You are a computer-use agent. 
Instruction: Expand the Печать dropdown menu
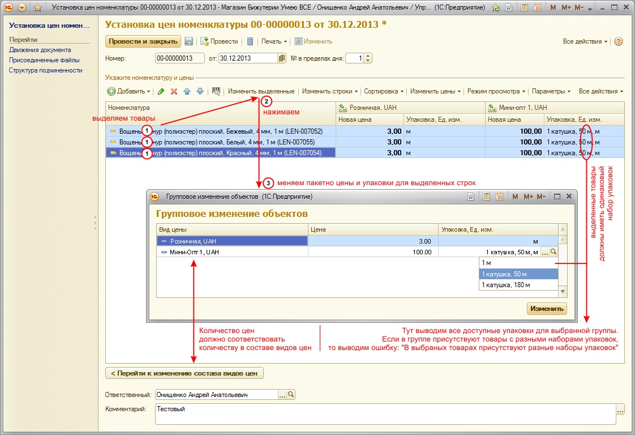tap(274, 41)
